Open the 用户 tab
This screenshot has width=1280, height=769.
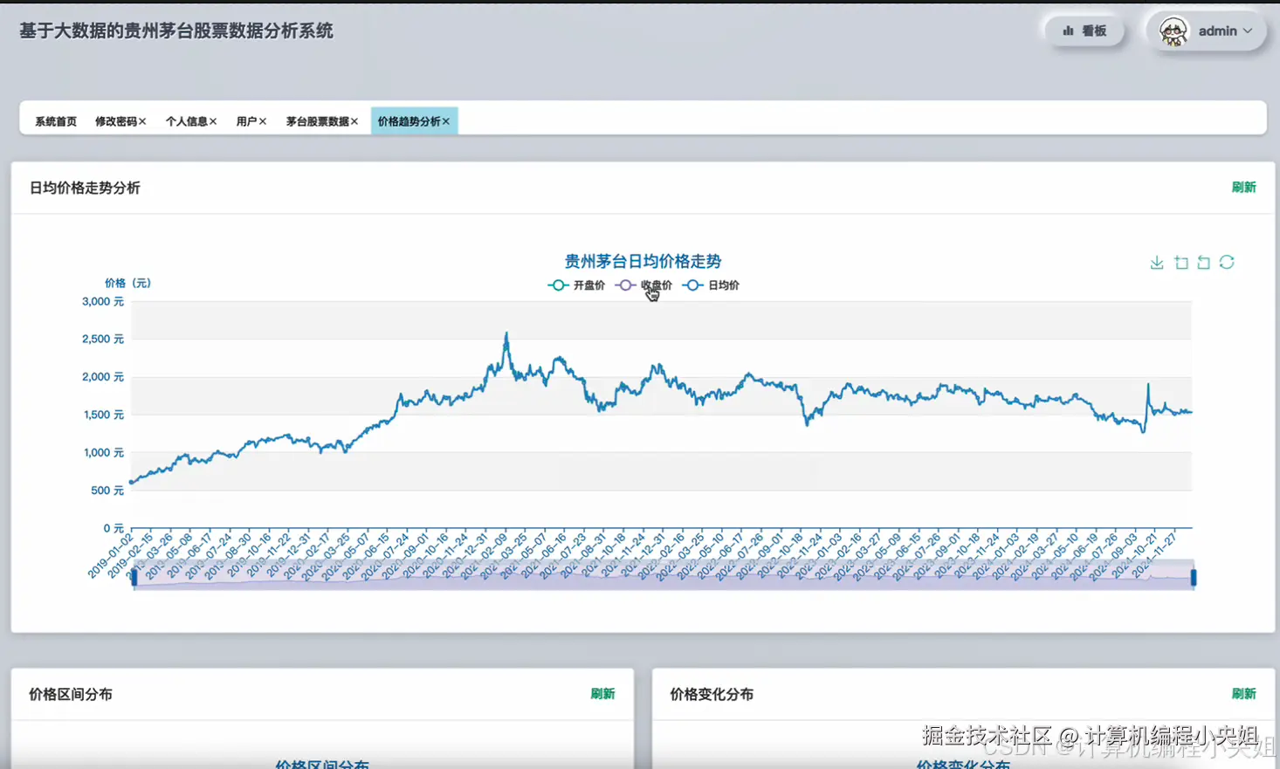(244, 121)
